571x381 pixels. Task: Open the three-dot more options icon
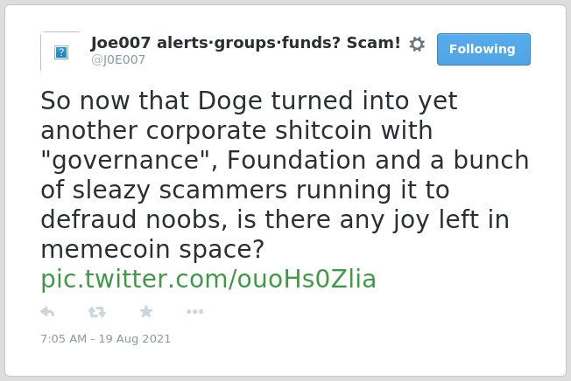pyautogui.click(x=194, y=311)
